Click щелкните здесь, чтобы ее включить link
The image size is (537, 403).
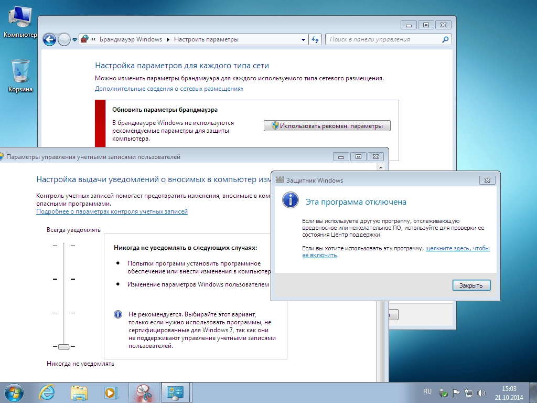pyautogui.click(x=396, y=252)
